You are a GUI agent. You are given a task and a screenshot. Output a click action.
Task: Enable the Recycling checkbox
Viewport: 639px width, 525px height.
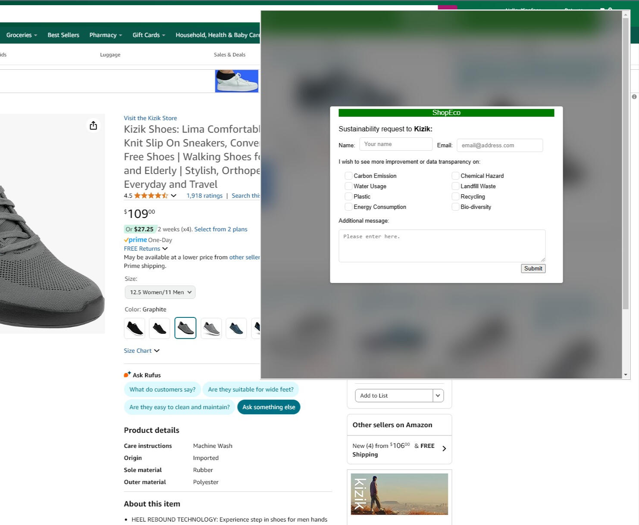[455, 196]
